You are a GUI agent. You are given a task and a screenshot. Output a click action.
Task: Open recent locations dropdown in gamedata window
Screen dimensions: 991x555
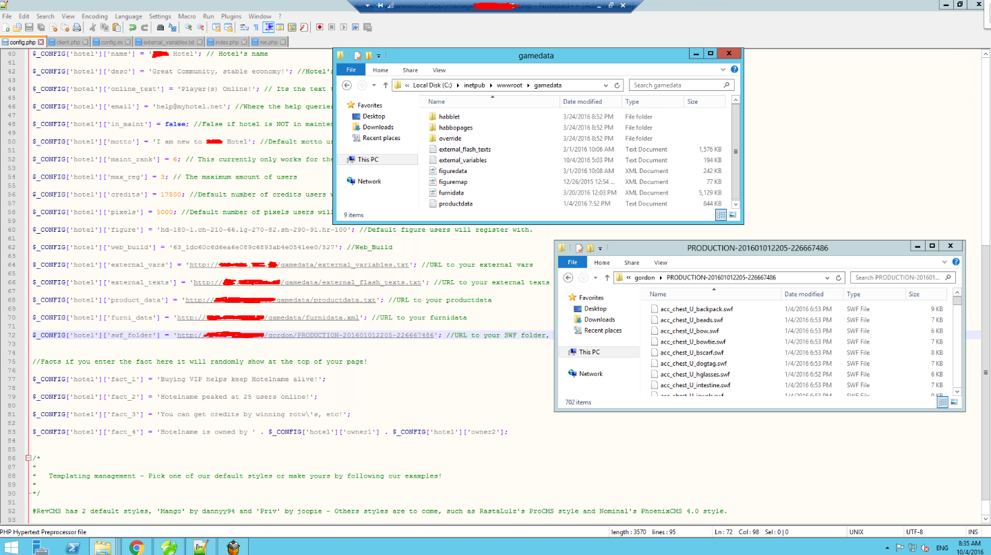[374, 86]
